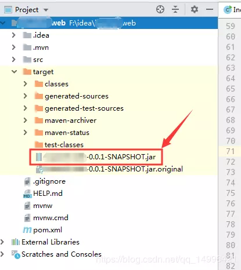Viewport: 241px width, 270px height.
Task: Click the Collapse All icon in Project toolbar
Action: pos(175,9)
